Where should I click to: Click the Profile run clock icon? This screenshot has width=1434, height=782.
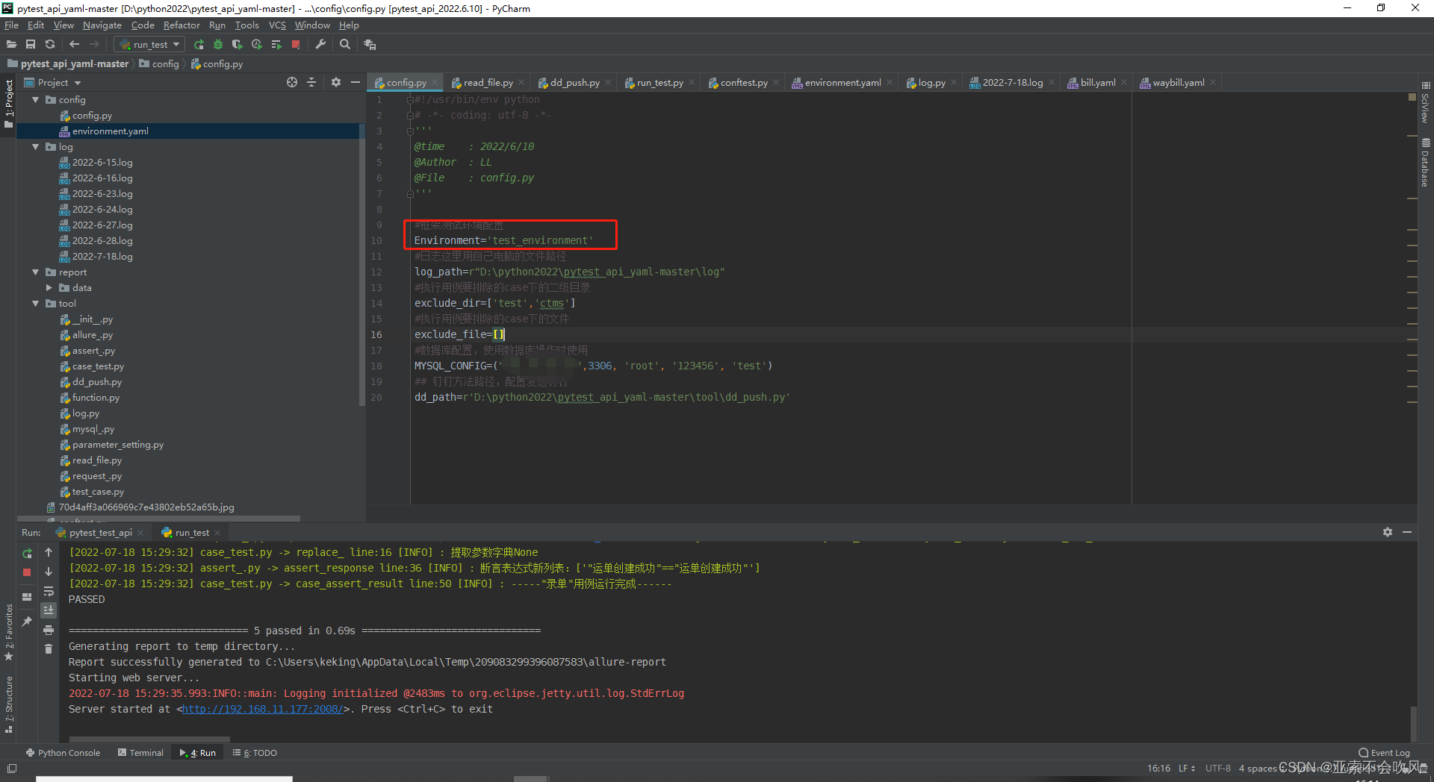pos(257,45)
